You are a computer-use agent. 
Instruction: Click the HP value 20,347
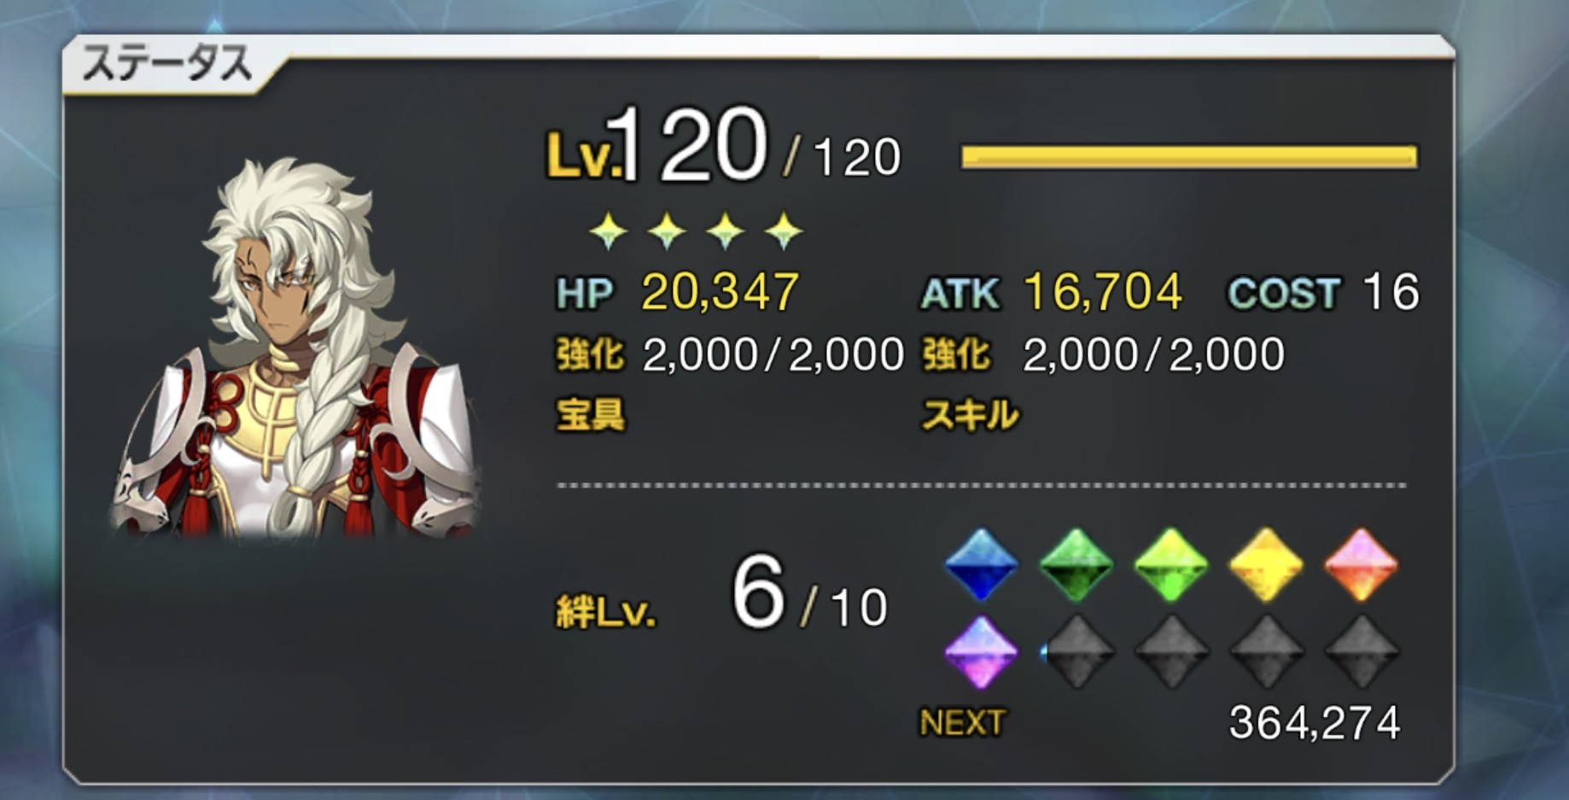pyautogui.click(x=720, y=292)
